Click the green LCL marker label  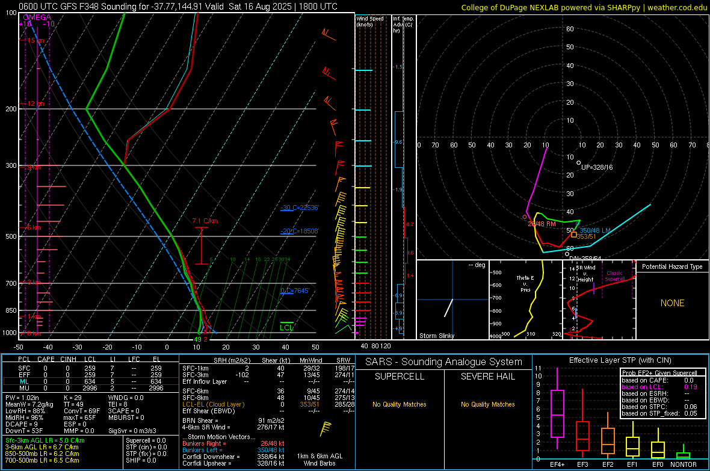[x=286, y=328]
